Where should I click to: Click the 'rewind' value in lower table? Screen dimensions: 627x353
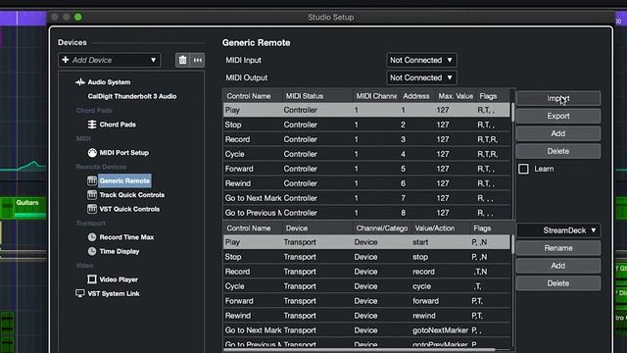tap(424, 316)
